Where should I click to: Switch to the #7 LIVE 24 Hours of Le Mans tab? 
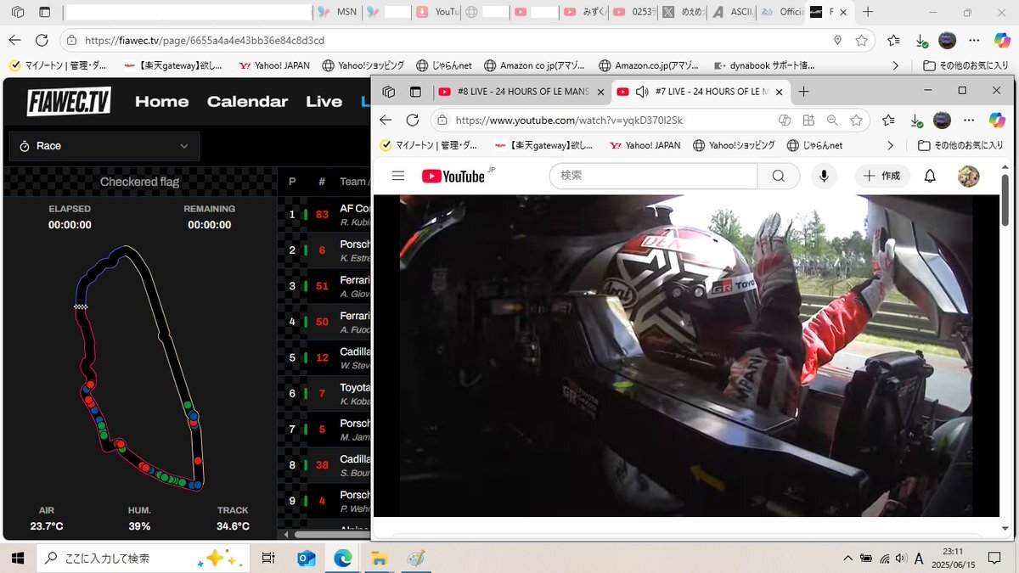[701, 92]
